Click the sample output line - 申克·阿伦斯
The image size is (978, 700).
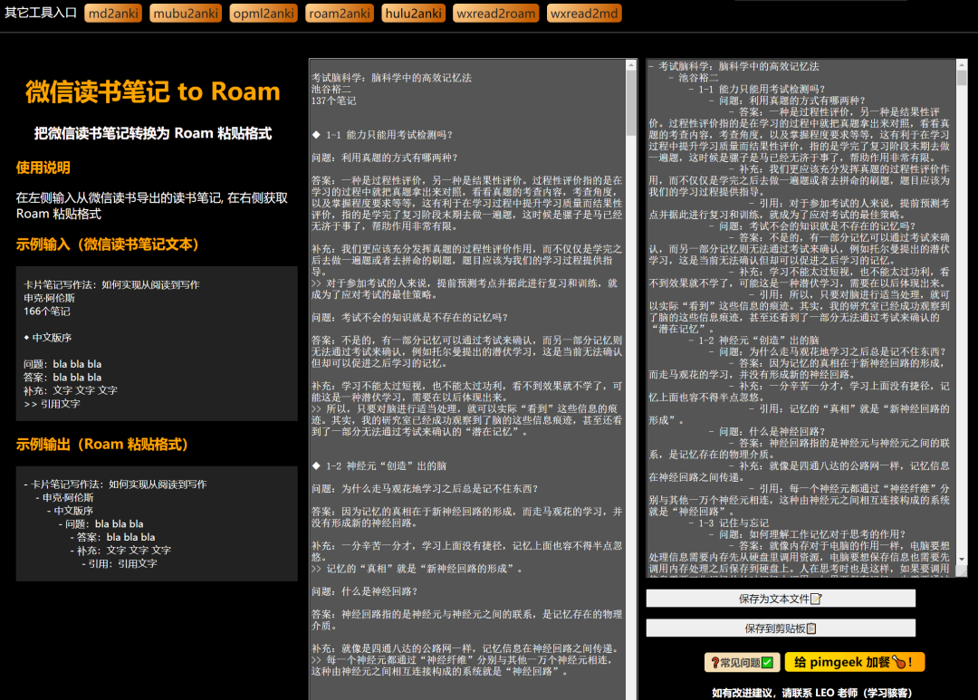64,497
